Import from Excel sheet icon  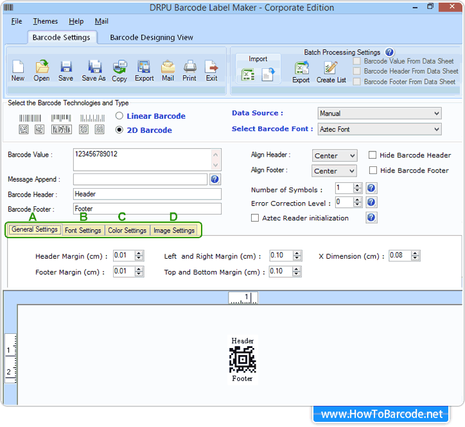[248, 74]
